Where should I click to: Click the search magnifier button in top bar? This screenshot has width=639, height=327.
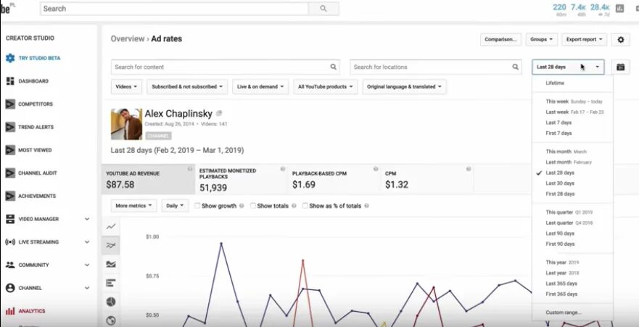[x=323, y=9]
